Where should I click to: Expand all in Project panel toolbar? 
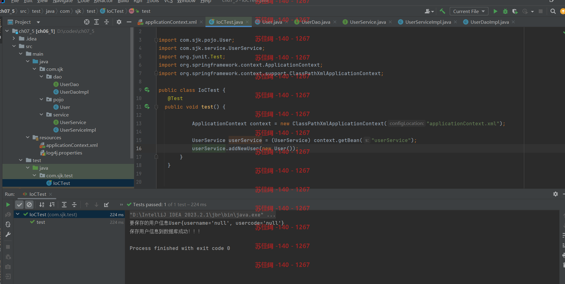97,22
